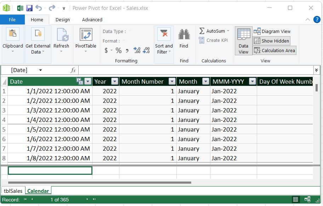Screen dimensions: 323x206
Task: Click the Save floppy disk icon
Action: [x=29, y=8]
